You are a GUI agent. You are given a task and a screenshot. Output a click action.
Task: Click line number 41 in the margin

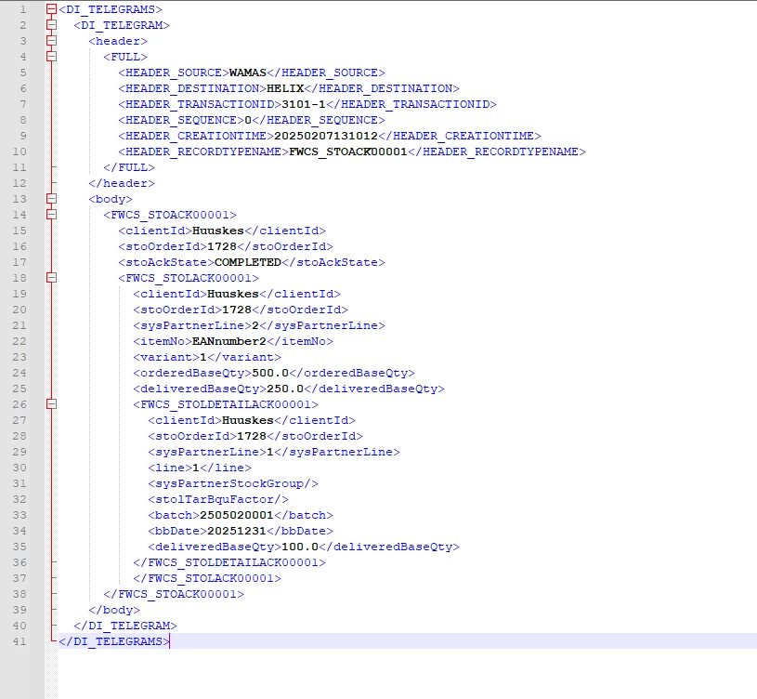click(x=20, y=641)
